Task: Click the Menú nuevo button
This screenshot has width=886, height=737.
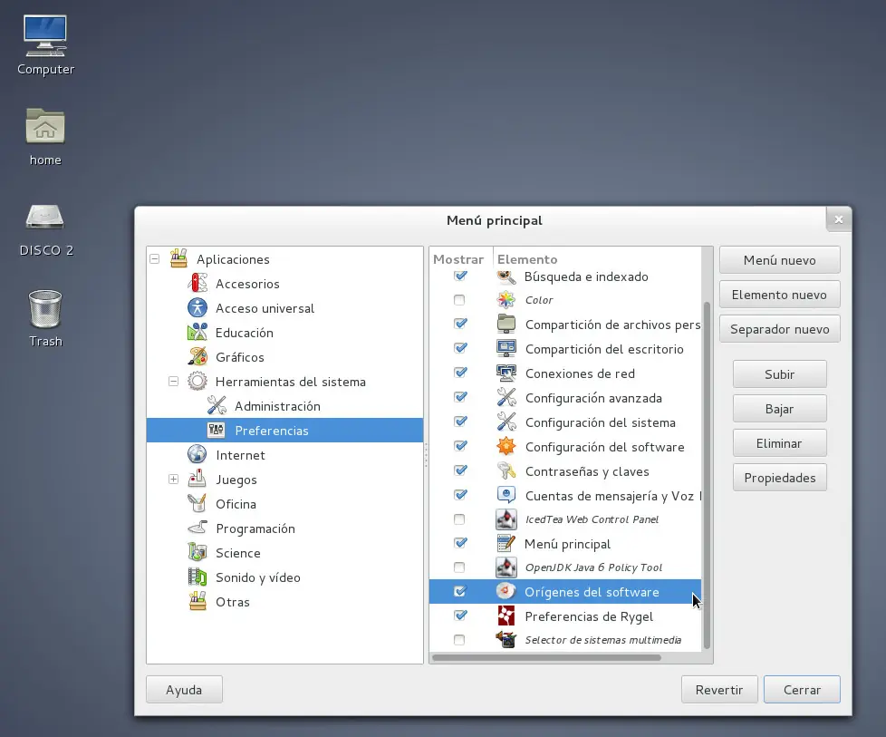Action: tap(779, 260)
